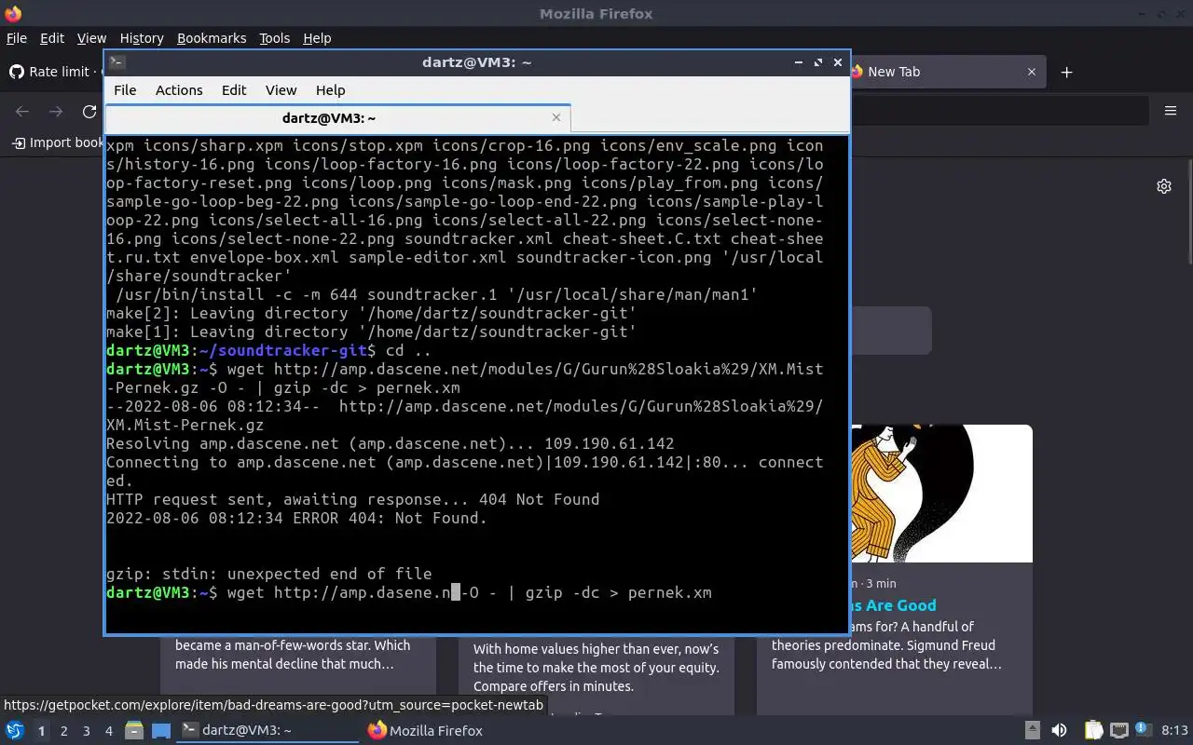1193x745 pixels.
Task: Click the terminal cursor after 'dasene.n'
Action: (x=456, y=592)
